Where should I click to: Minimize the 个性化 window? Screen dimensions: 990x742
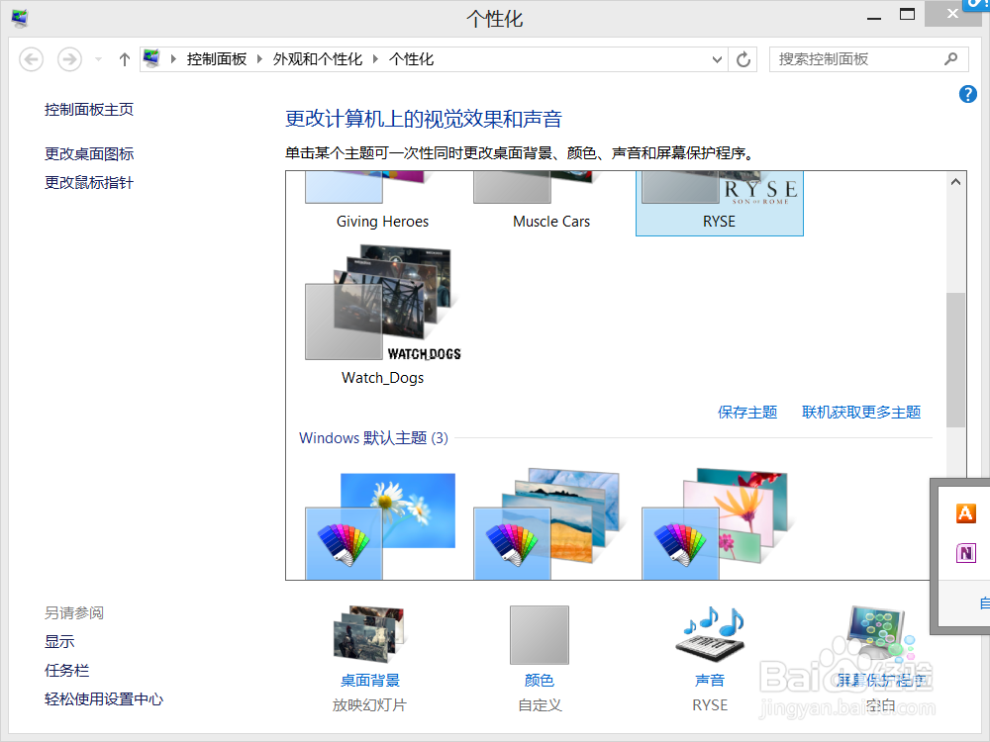click(x=874, y=17)
